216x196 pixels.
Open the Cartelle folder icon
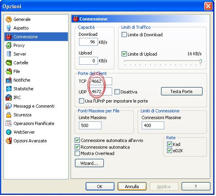pos(9,63)
